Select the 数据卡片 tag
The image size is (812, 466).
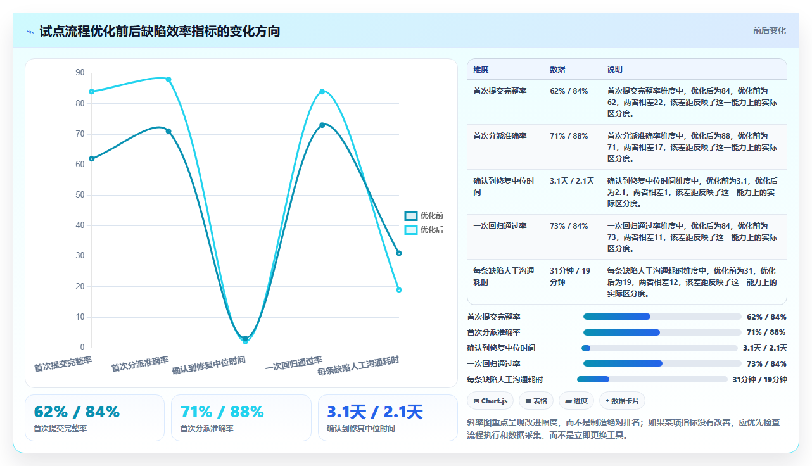tap(622, 401)
